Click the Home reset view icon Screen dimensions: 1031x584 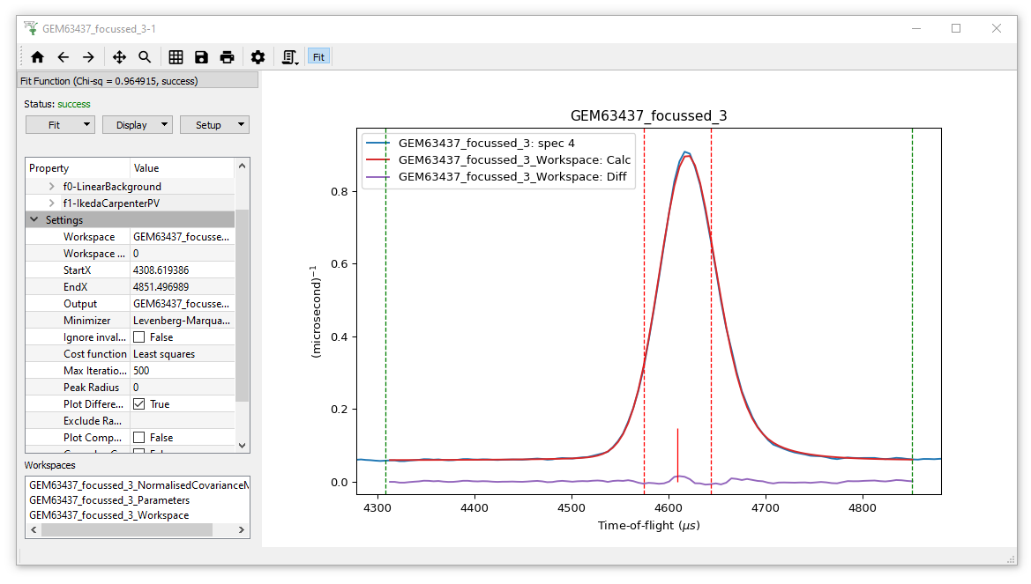click(x=37, y=57)
